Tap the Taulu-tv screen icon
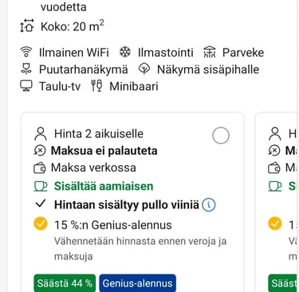 [26, 86]
